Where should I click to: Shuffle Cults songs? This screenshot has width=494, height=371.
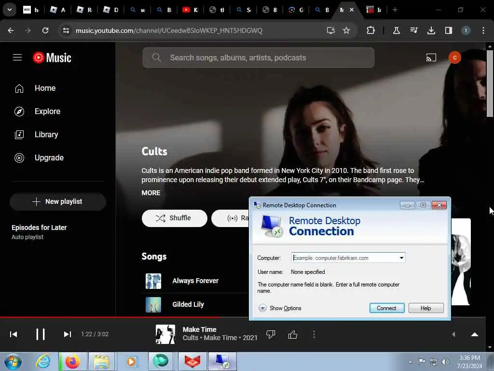(175, 218)
